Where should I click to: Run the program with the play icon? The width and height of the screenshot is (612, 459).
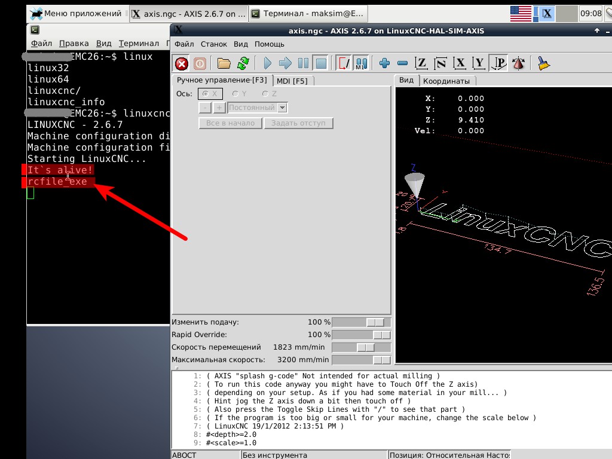click(x=267, y=63)
